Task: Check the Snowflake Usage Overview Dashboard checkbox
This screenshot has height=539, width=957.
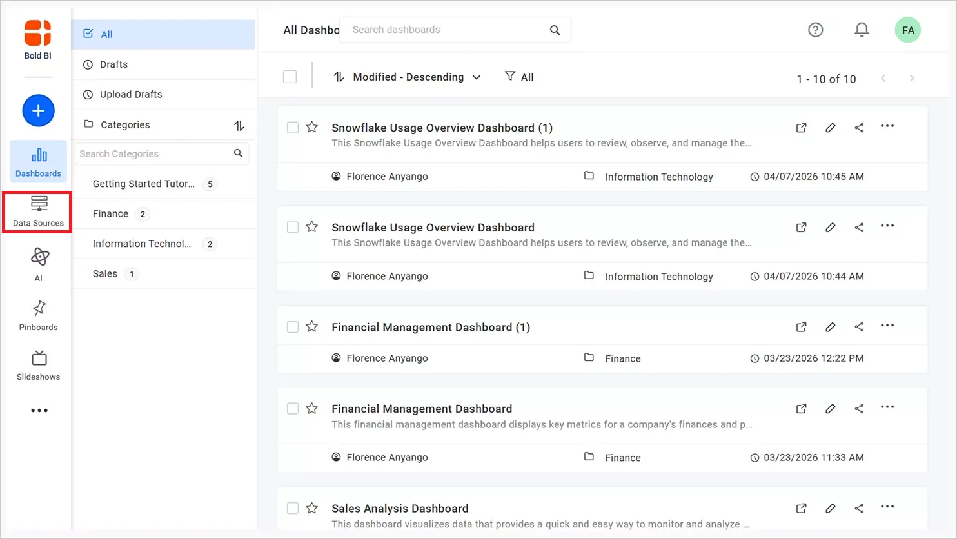Action: (x=293, y=227)
